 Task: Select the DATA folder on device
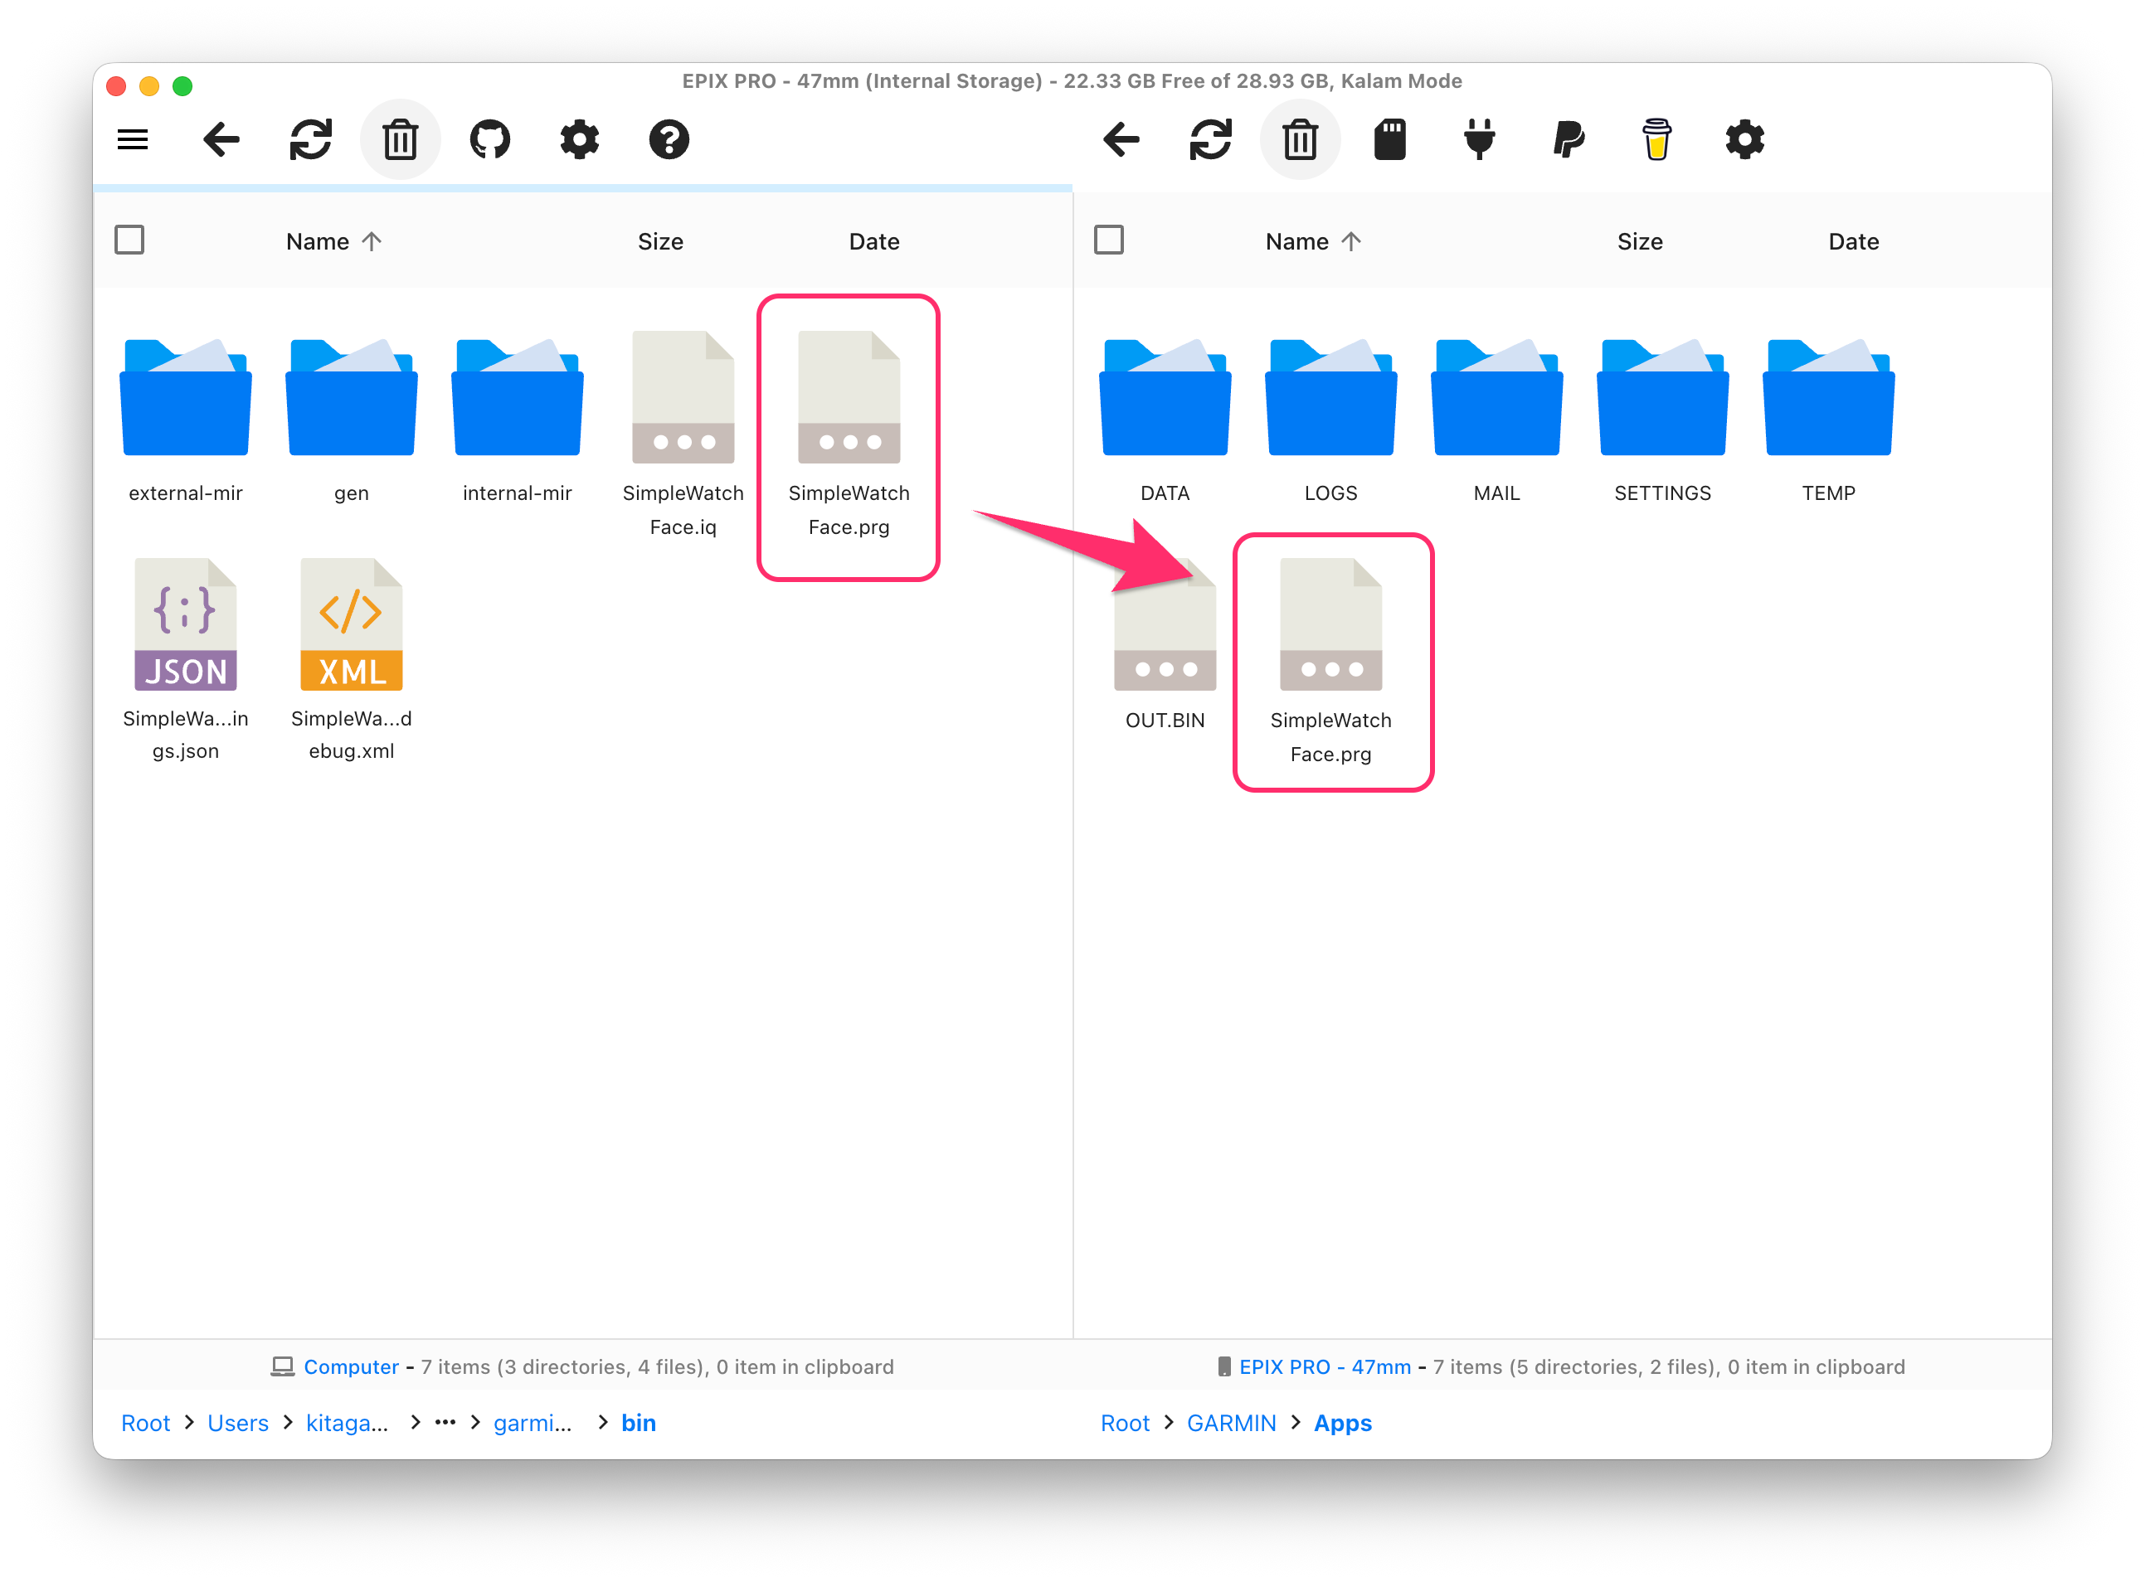(1165, 420)
